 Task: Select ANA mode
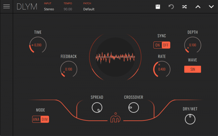click(36, 119)
